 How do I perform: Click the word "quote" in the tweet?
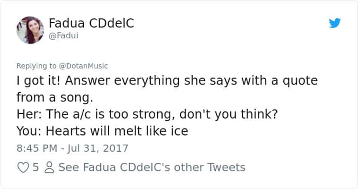click(298, 81)
